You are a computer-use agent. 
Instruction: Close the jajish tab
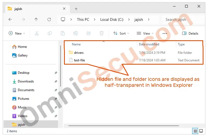pos(64,9)
